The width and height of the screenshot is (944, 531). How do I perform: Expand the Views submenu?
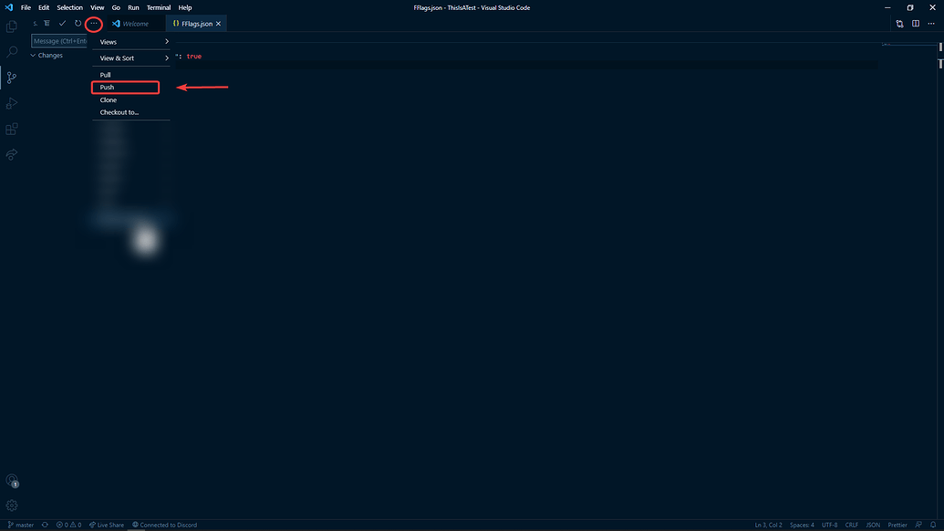[131, 42]
